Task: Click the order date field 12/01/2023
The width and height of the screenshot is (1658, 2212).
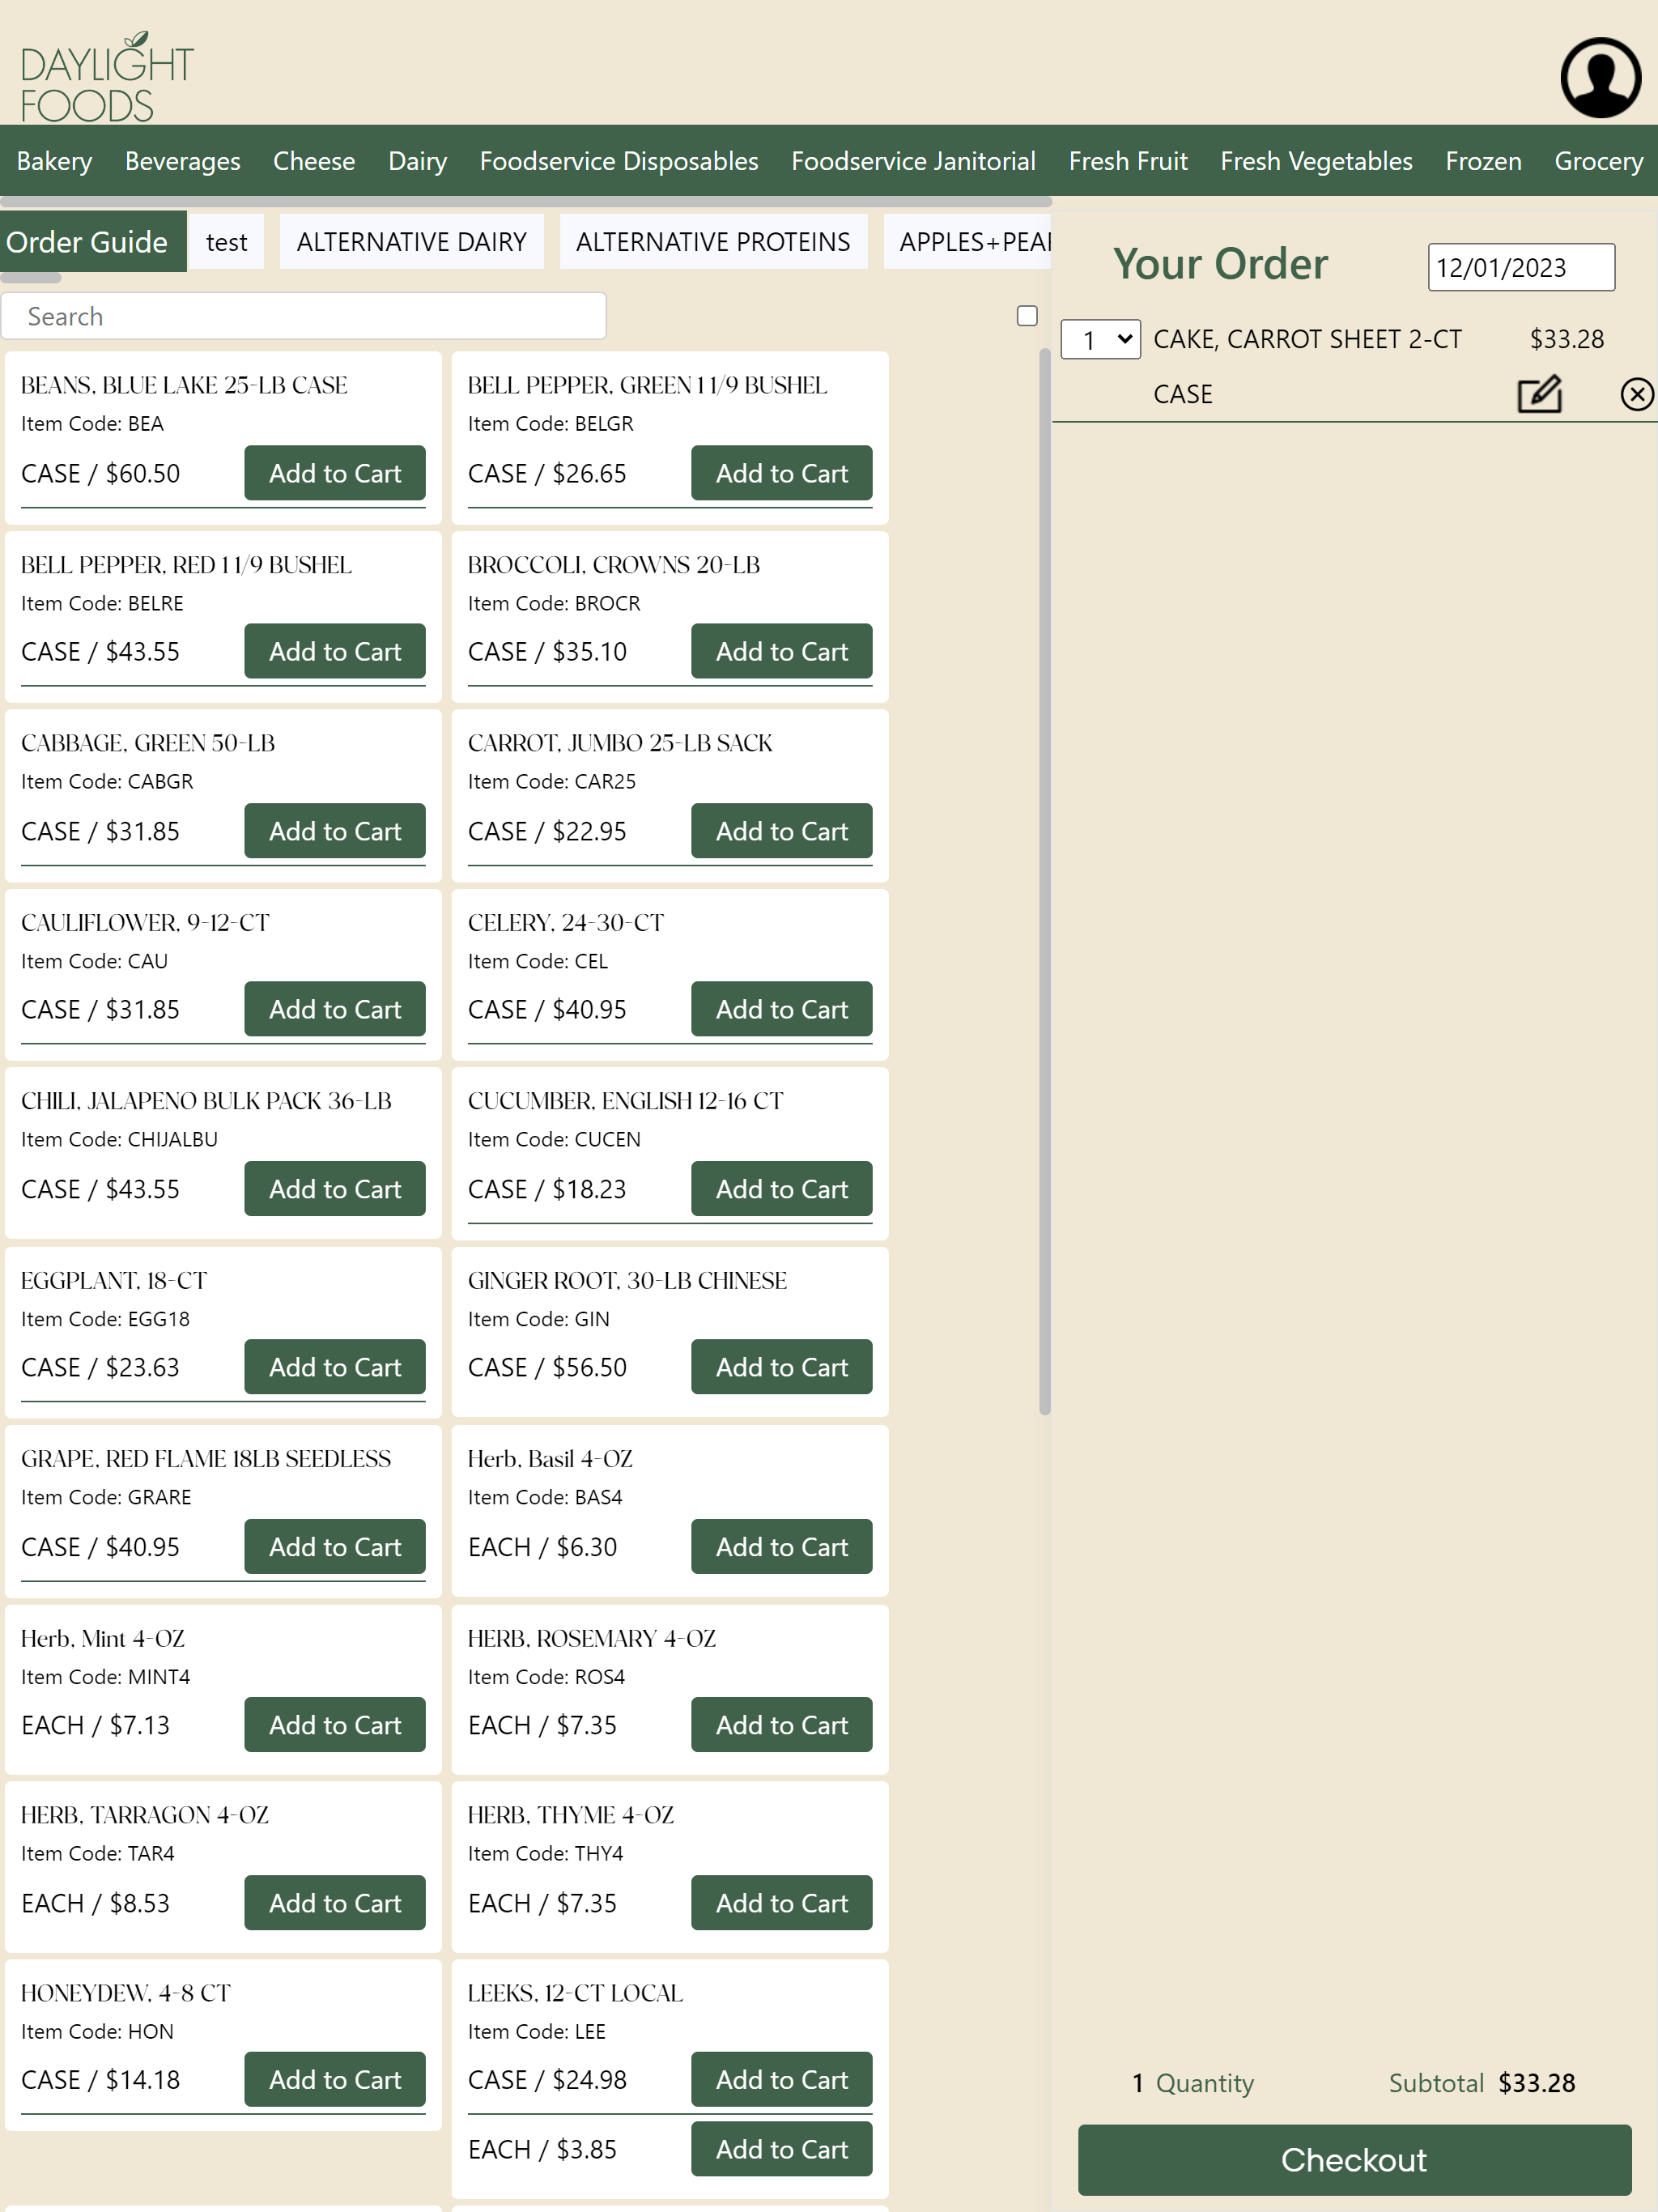Action: tap(1521, 267)
